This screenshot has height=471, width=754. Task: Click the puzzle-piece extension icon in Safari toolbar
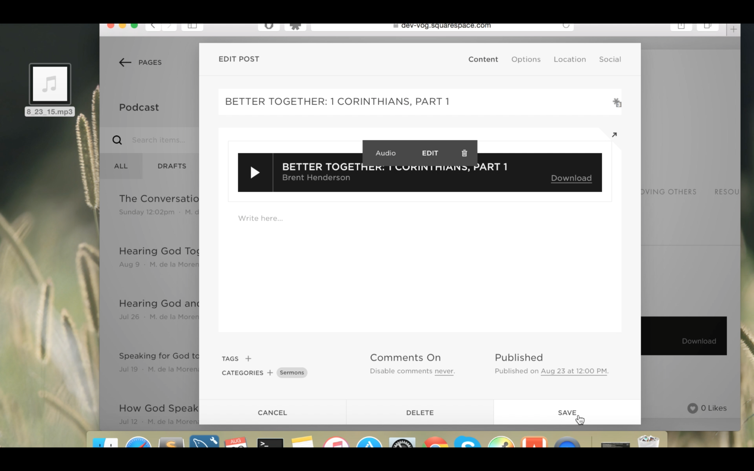[295, 26]
